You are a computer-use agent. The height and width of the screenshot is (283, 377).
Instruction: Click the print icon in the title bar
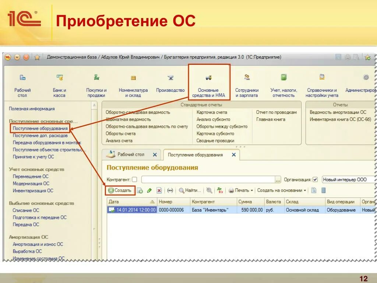(348, 57)
